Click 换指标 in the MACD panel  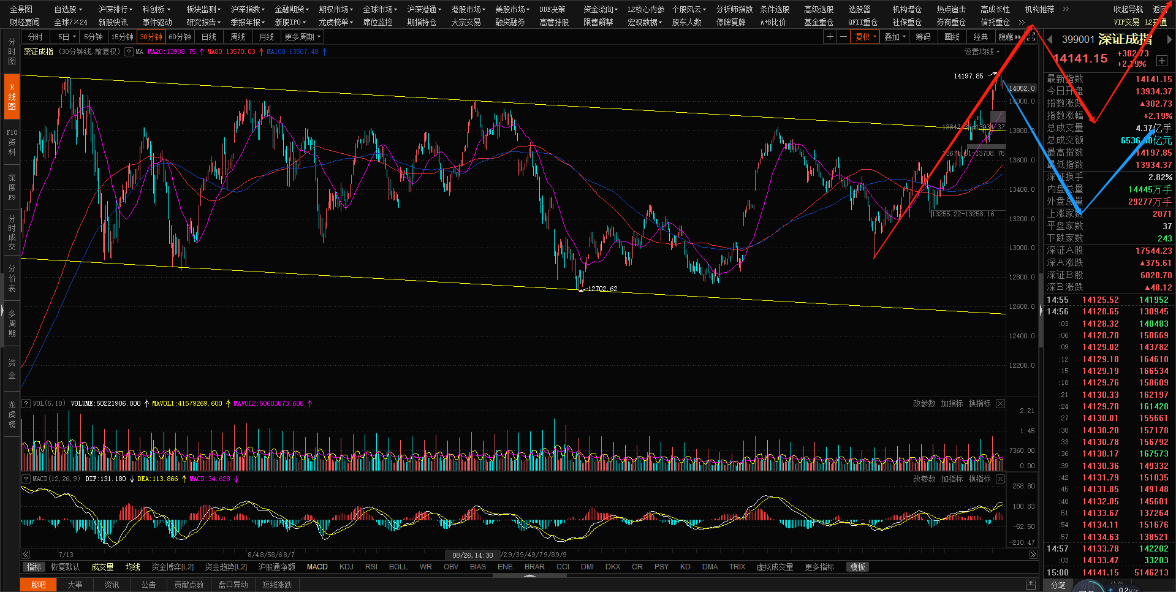[x=979, y=479]
